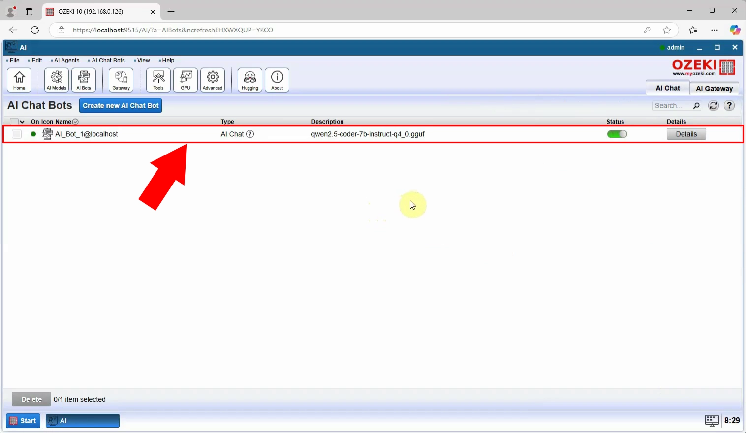The width and height of the screenshot is (746, 433).
Task: Click '0/1 item selected' text
Action: click(x=80, y=399)
